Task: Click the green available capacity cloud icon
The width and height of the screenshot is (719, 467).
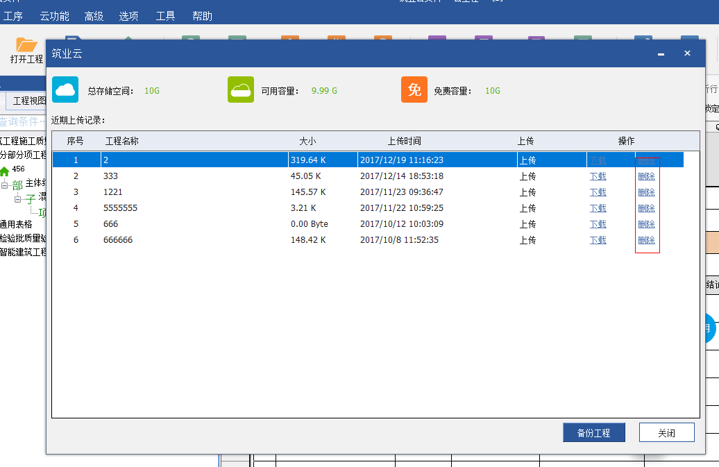Action: point(240,90)
